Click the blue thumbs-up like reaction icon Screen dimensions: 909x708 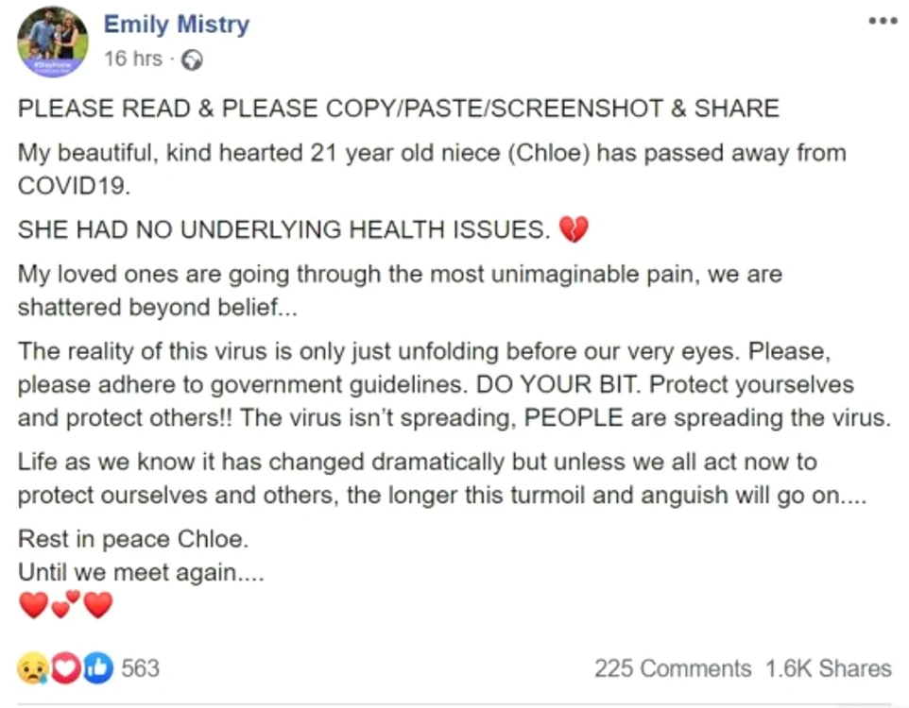tap(98, 668)
